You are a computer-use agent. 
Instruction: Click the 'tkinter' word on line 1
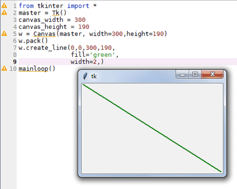(x=50, y=6)
